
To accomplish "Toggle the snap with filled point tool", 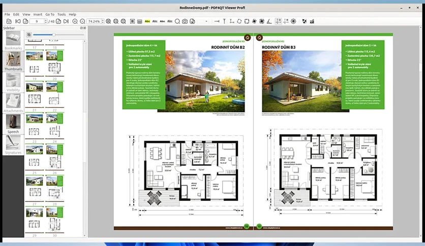I will pos(286,21).
